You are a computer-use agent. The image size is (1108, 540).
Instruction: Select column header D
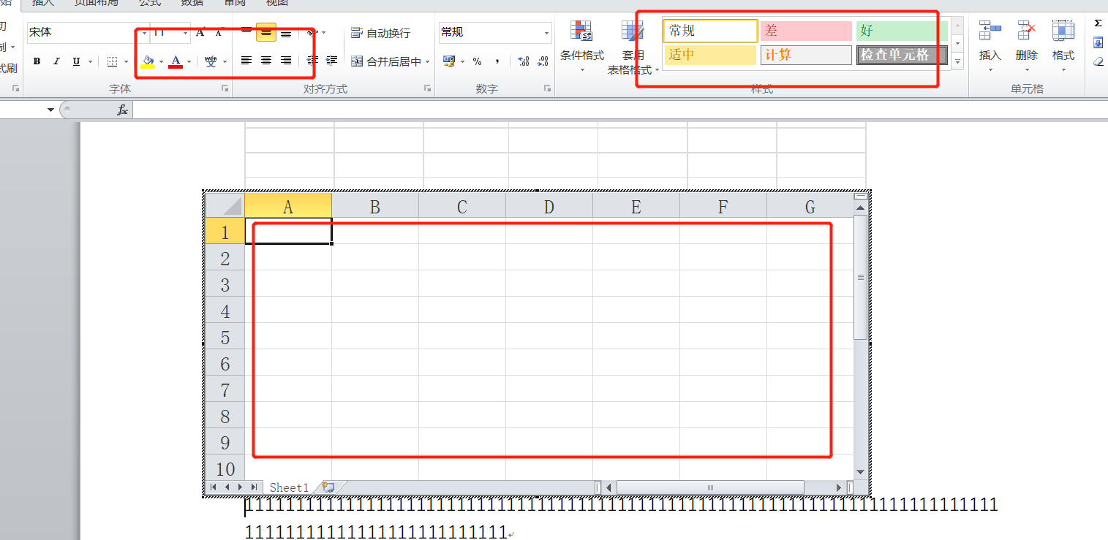click(x=549, y=207)
